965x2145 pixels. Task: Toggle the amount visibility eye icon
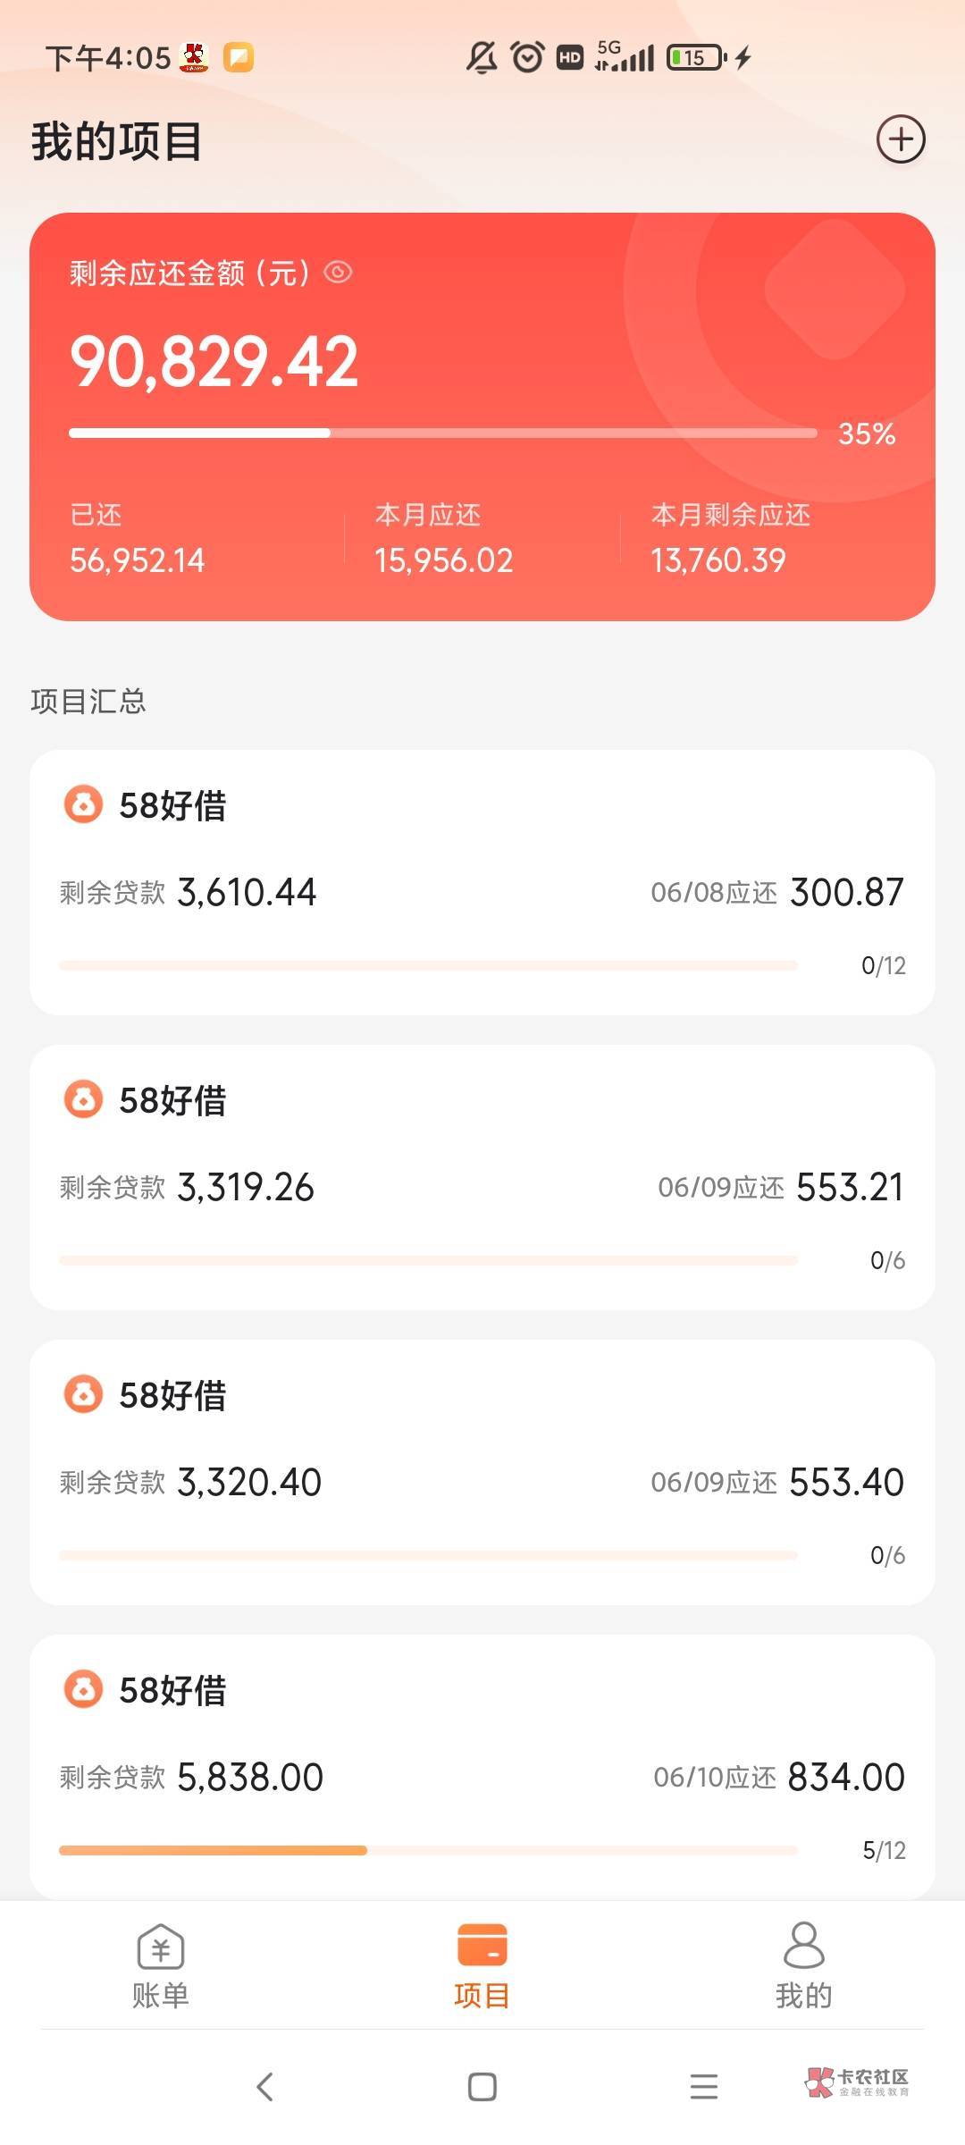338,272
